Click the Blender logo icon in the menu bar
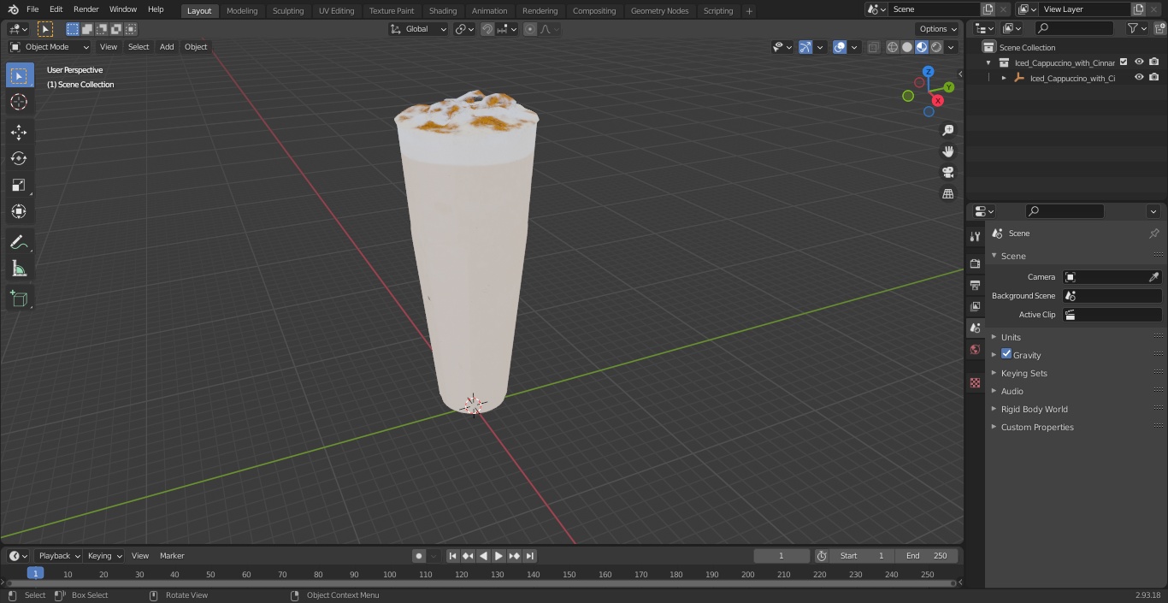The height and width of the screenshot is (603, 1168). click(14, 9)
